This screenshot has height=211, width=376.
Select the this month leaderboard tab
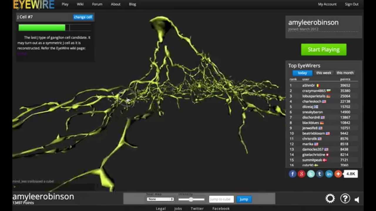click(345, 73)
